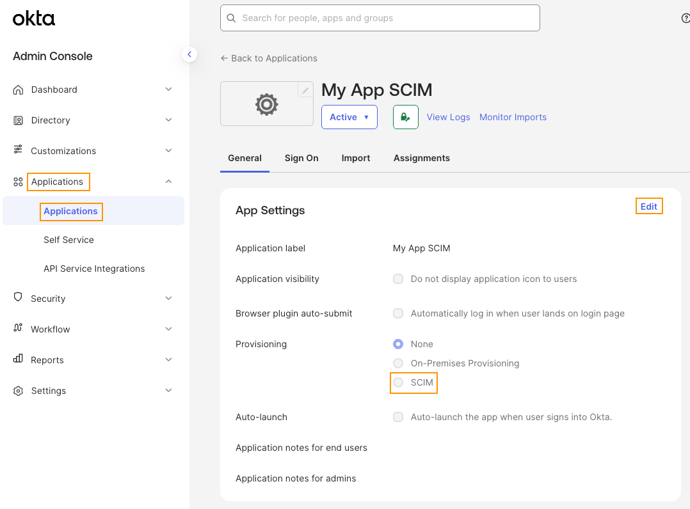This screenshot has height=509, width=690.
Task: Expand the Reports menu chevron
Action: (x=168, y=360)
